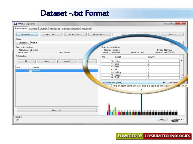Open the Cluster tab
The width and height of the screenshot is (193, 144).
(43, 29)
